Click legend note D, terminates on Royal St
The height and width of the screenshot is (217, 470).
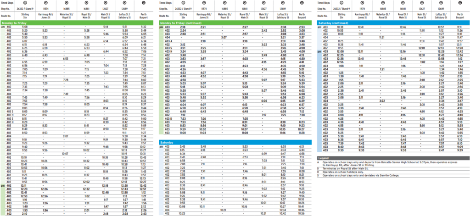click(x=358, y=168)
